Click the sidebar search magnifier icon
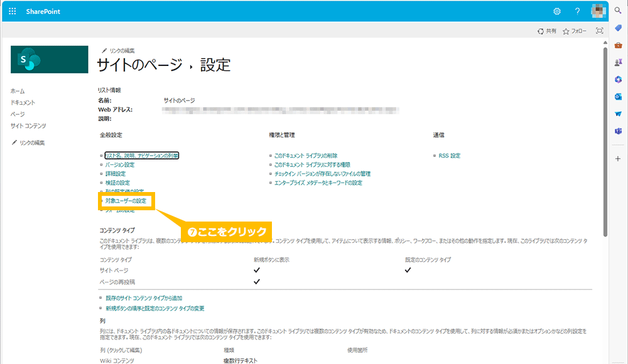 click(x=618, y=11)
